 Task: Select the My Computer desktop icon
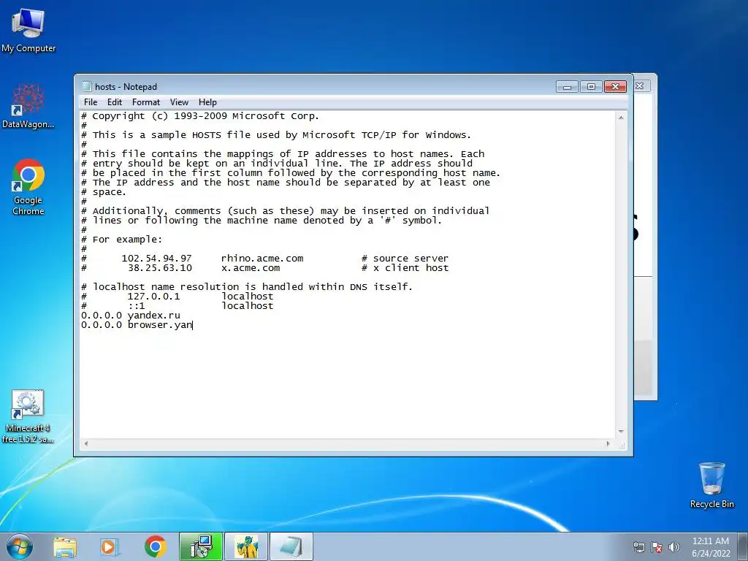(28, 31)
